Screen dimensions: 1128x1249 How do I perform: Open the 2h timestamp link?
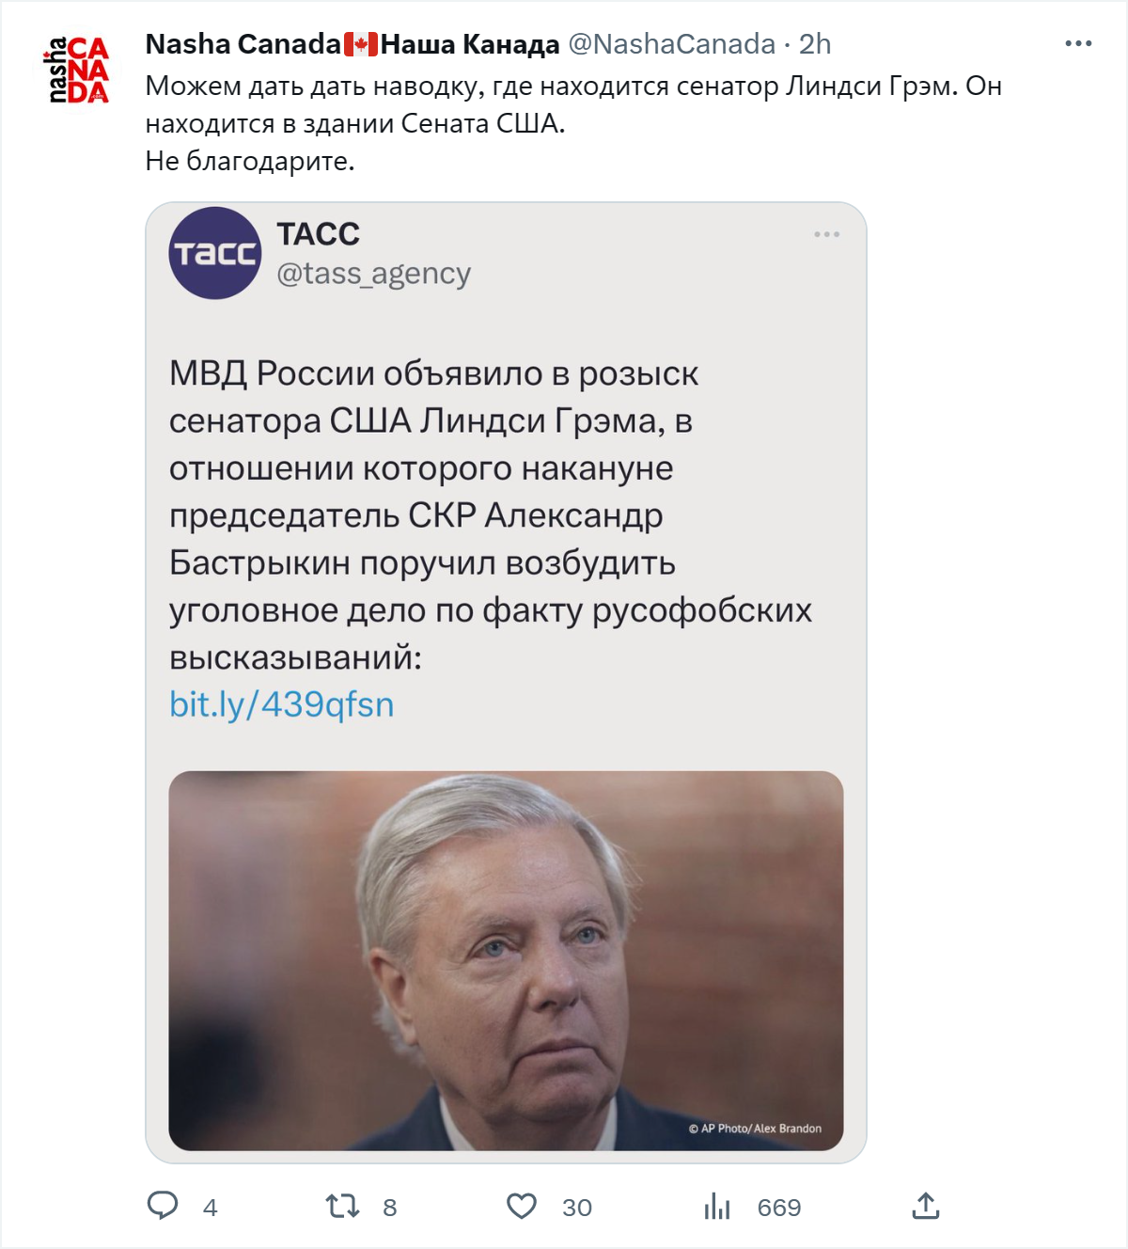tap(815, 44)
